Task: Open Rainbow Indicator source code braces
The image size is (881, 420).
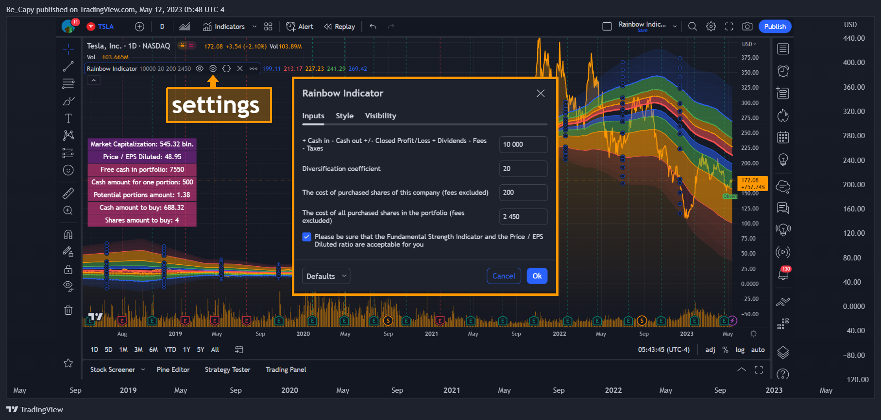Action: (226, 69)
